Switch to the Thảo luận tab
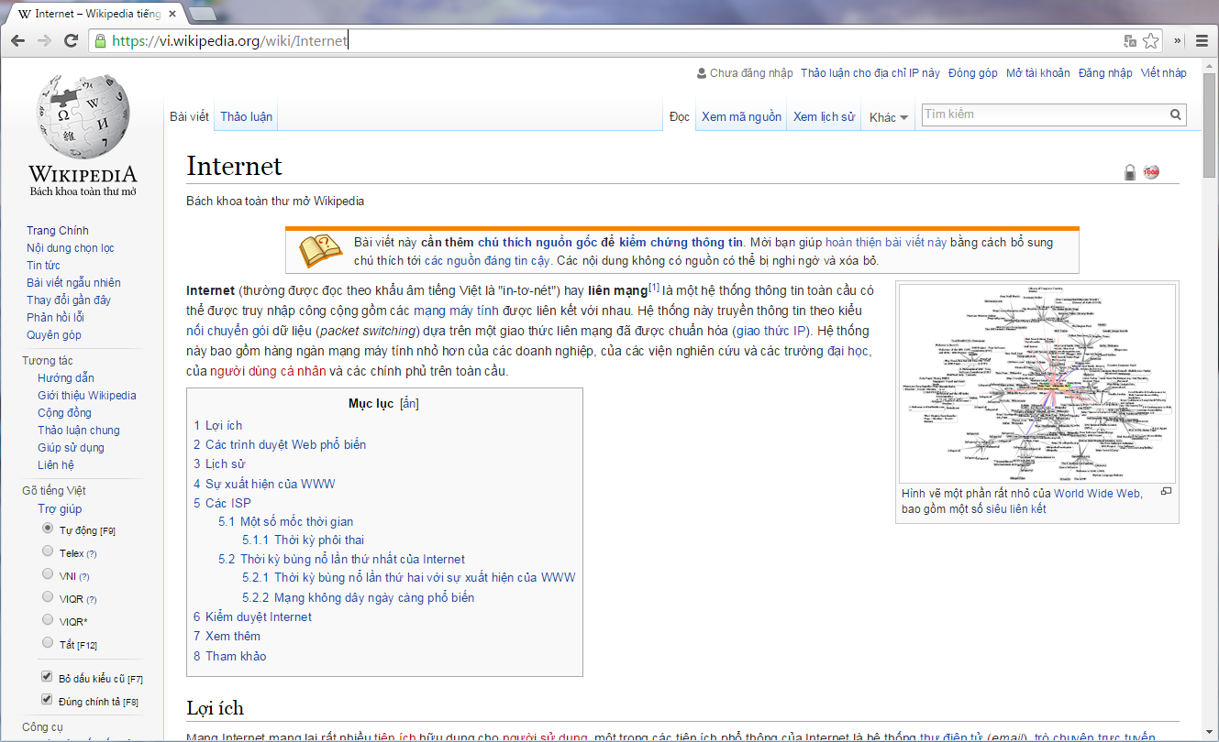 [246, 116]
